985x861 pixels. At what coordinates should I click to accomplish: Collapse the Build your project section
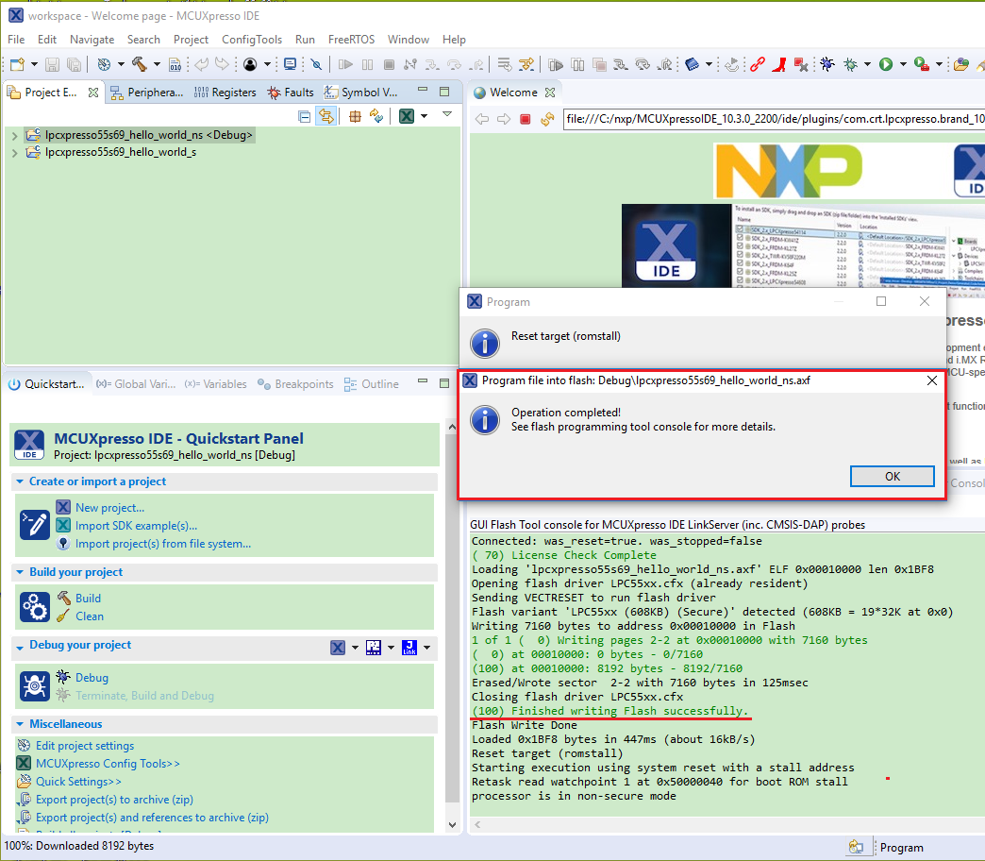(22, 572)
